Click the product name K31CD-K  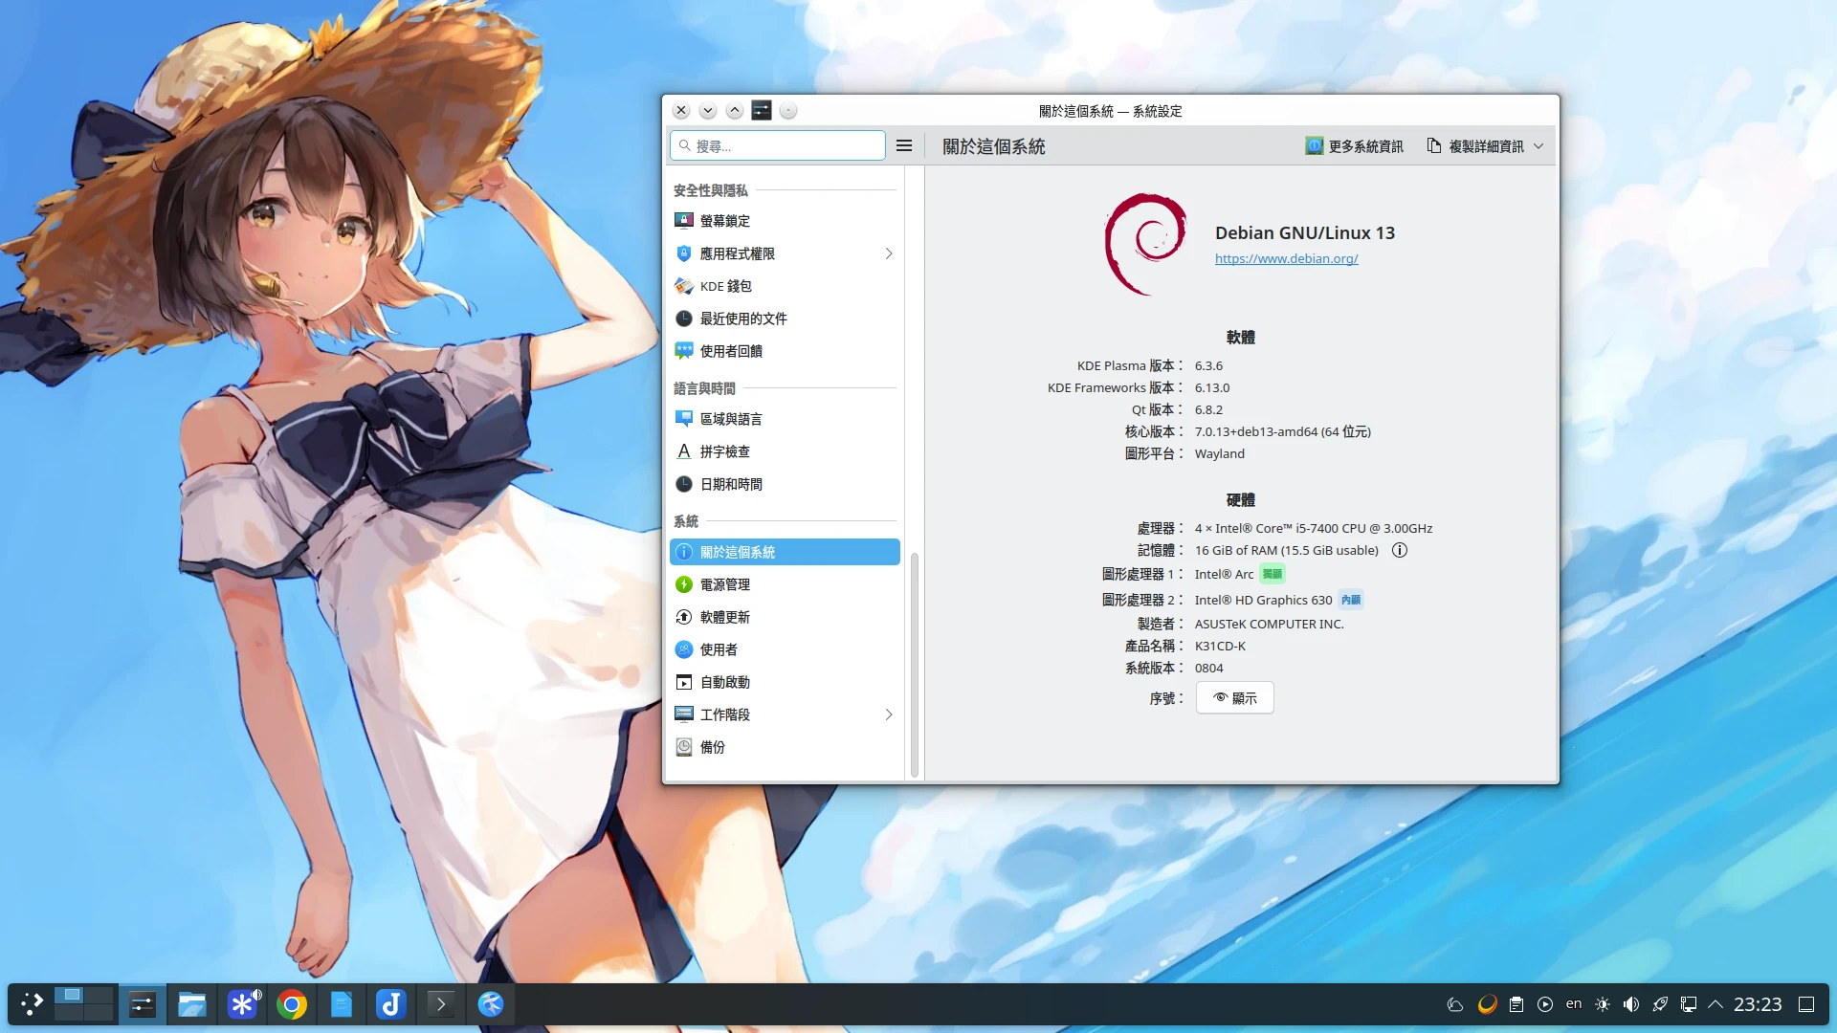[1220, 646]
